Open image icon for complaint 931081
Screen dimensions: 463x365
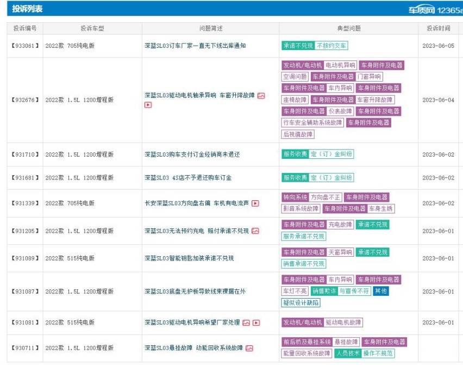(246, 323)
